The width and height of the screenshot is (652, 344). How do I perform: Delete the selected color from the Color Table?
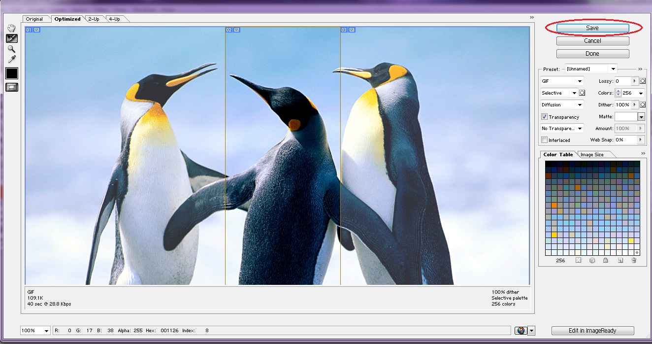point(634,260)
